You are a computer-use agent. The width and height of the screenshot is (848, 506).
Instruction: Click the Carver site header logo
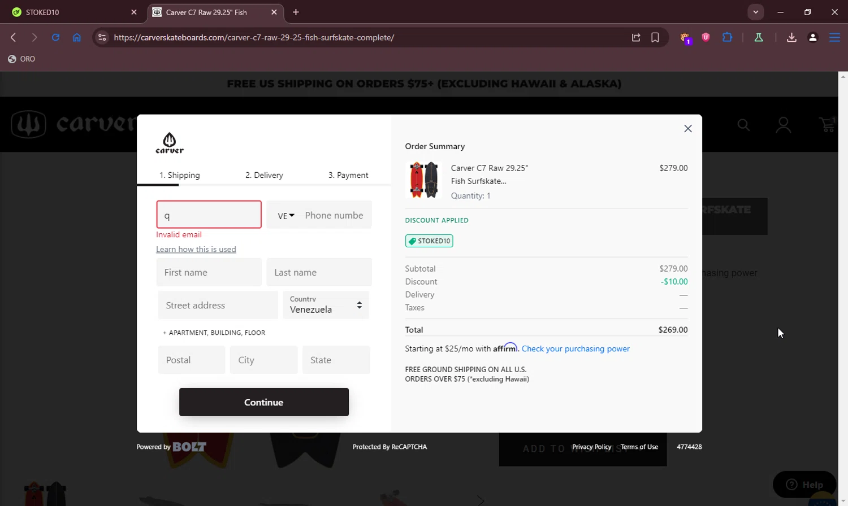coord(73,123)
